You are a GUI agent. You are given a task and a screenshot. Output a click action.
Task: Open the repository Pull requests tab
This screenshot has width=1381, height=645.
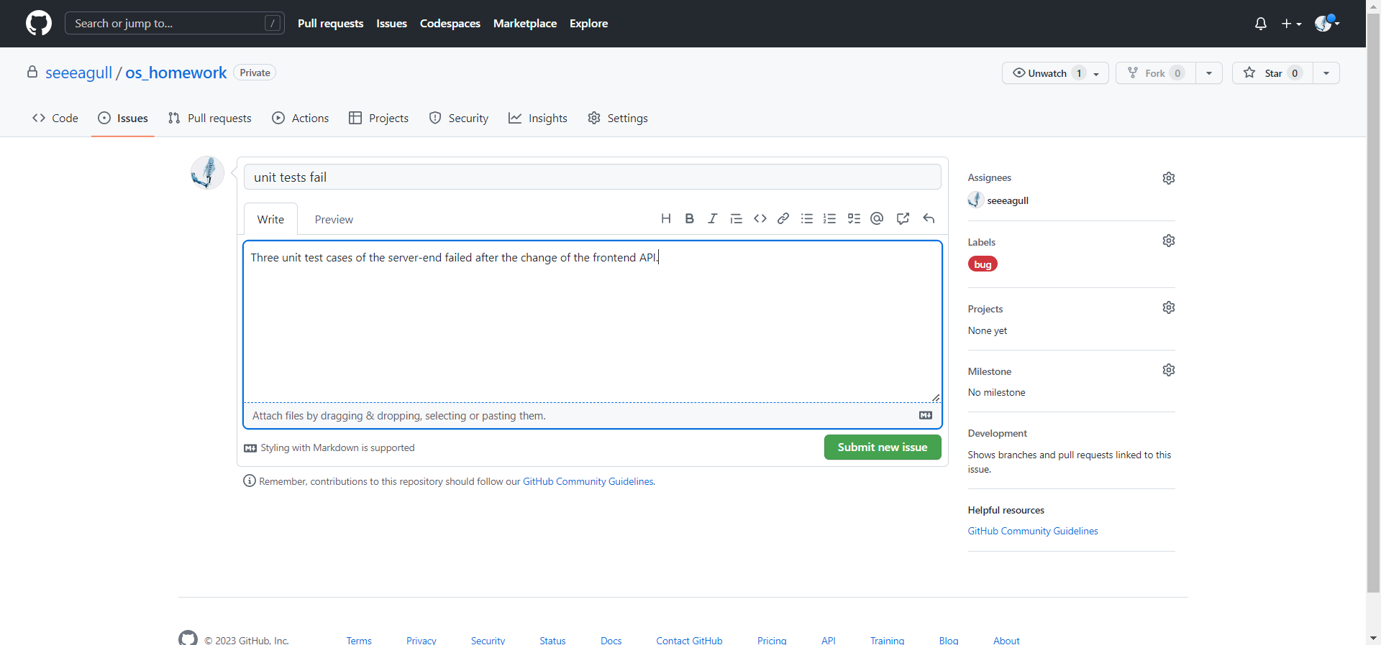[209, 118]
